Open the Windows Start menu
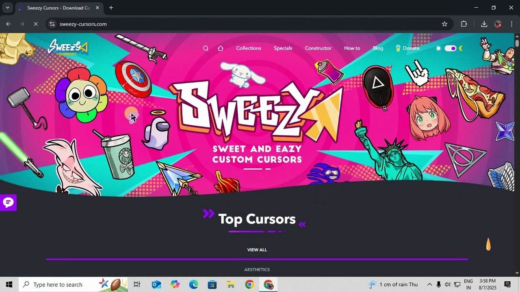This screenshot has width=520, height=292. [9, 284]
